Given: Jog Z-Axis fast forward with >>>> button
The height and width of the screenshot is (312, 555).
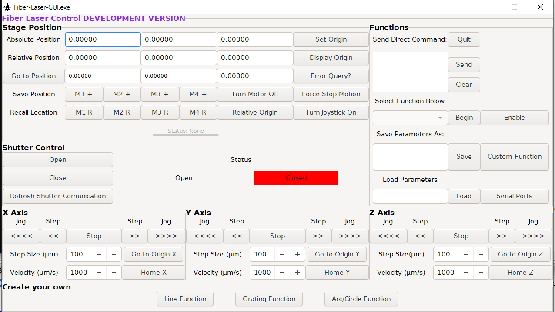Looking at the screenshot, I should 533,236.
